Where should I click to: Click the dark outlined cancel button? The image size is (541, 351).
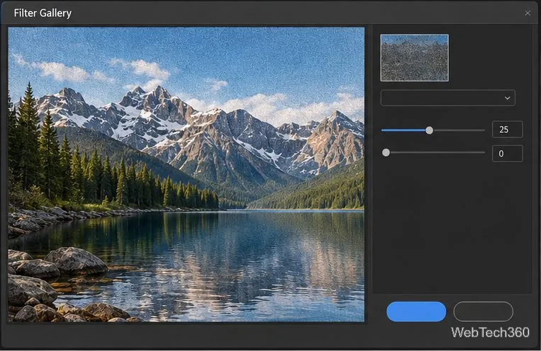pos(483,311)
